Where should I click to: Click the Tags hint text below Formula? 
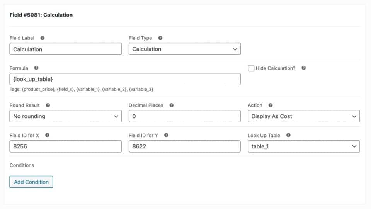click(x=82, y=89)
